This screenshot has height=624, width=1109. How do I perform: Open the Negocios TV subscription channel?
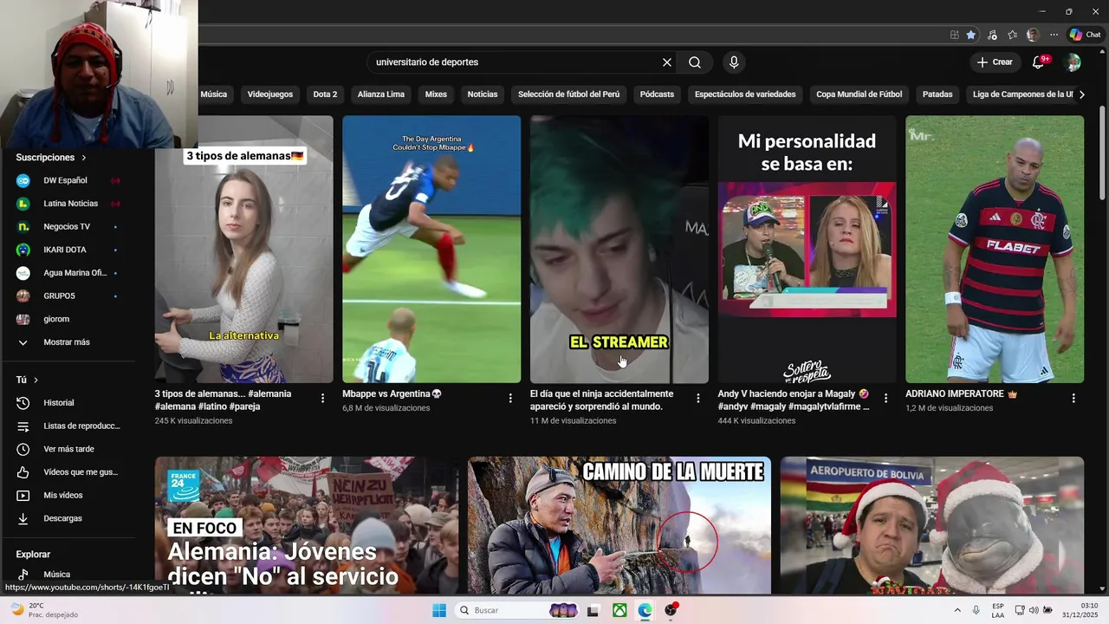[68, 226]
